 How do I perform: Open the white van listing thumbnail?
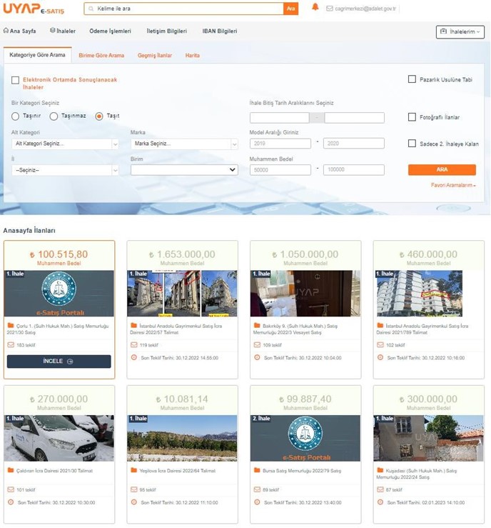click(59, 438)
